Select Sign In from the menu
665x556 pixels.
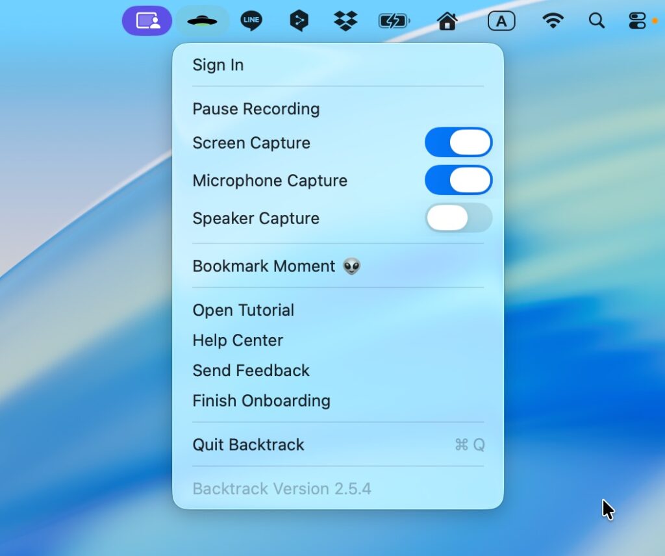[218, 65]
